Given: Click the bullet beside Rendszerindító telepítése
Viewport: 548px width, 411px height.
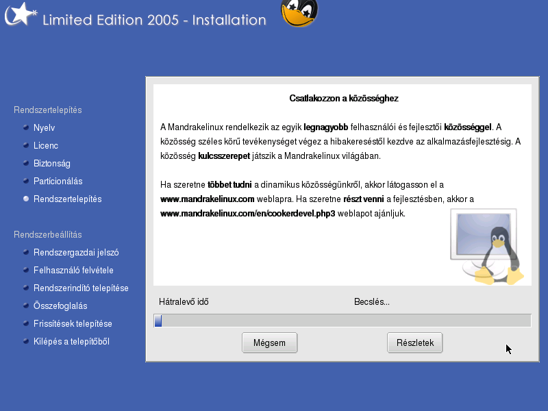Looking at the screenshot, I should tap(26, 288).
